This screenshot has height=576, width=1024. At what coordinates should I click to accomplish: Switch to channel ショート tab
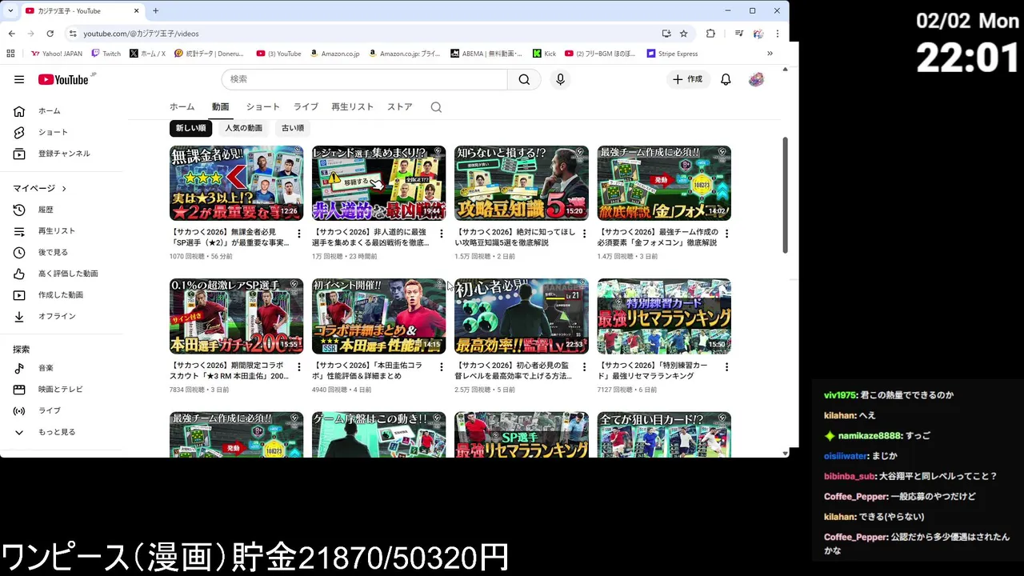click(x=262, y=107)
